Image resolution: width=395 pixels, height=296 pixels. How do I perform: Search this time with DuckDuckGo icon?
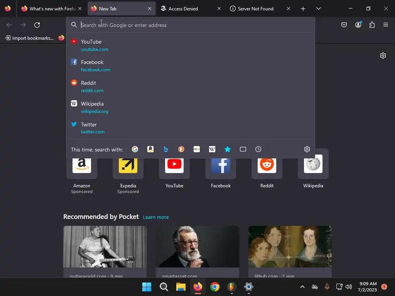pyautogui.click(x=181, y=149)
